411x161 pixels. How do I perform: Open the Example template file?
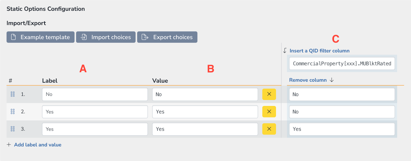point(40,37)
